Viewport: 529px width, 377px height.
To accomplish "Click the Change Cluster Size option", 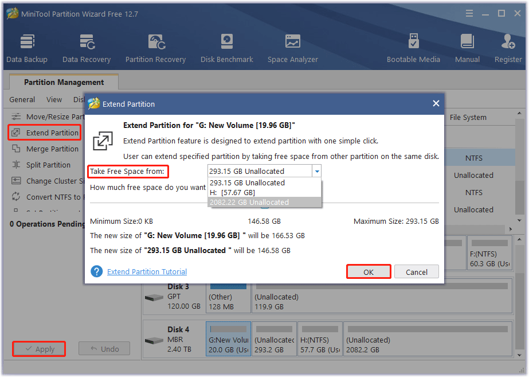I will 48,181.
